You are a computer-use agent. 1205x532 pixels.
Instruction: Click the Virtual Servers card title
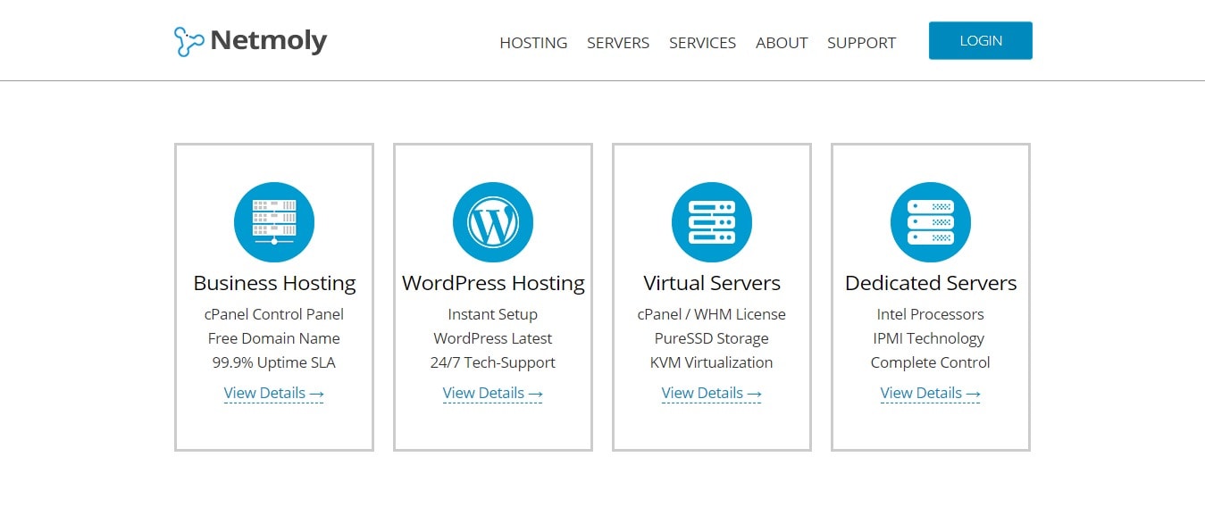coord(712,283)
